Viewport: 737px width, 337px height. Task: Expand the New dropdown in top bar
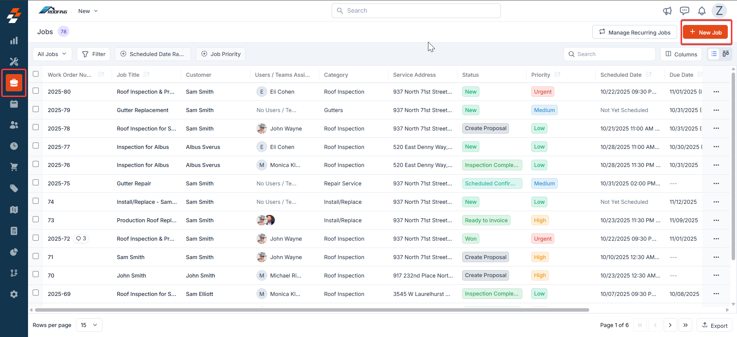click(x=88, y=11)
